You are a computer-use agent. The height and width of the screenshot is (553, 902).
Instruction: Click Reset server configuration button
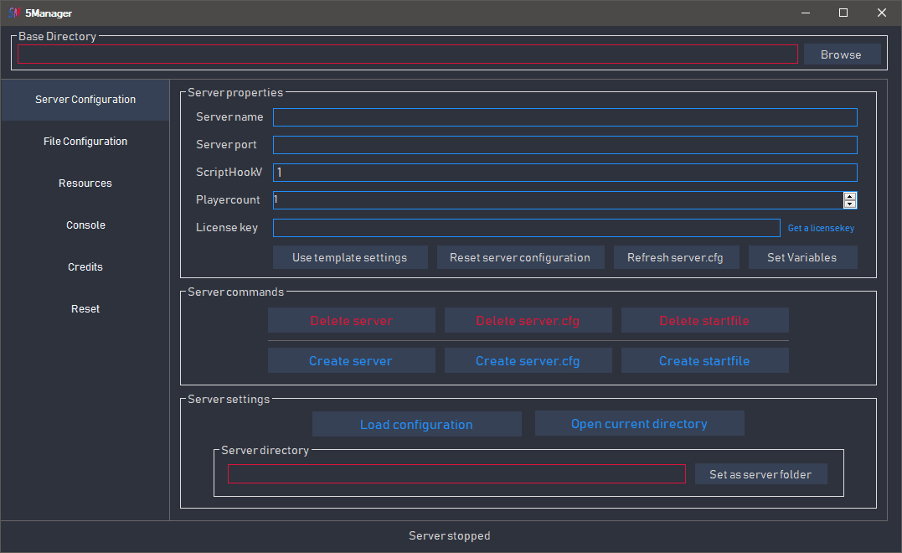tap(520, 257)
